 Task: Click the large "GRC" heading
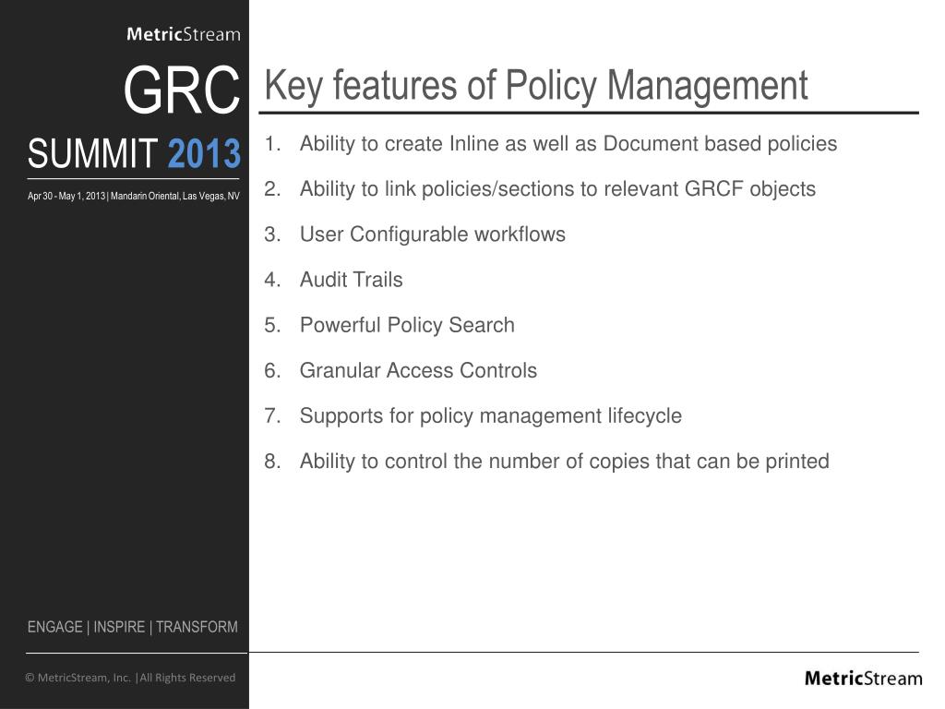(182, 90)
